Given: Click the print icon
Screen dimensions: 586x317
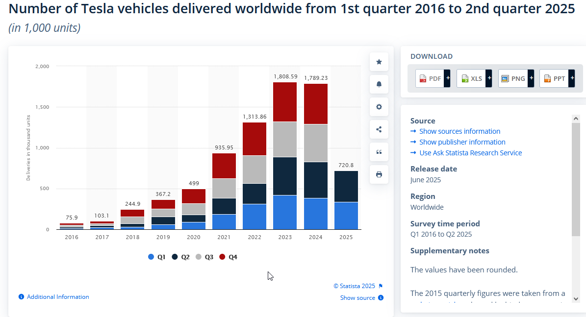Looking at the screenshot, I should point(379,174).
